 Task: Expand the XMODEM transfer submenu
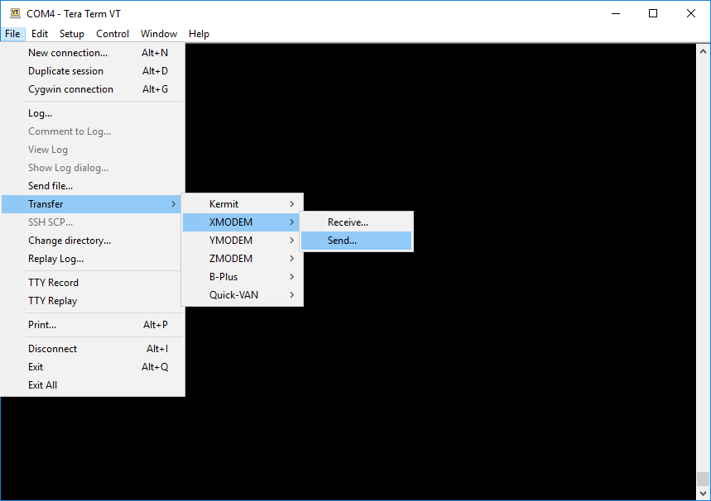243,222
